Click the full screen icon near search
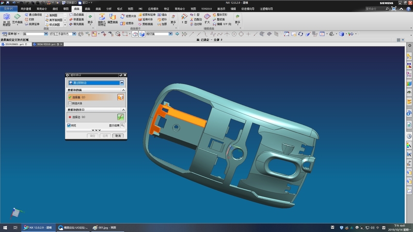Viewport: 413px width, 232px height. click(x=394, y=9)
